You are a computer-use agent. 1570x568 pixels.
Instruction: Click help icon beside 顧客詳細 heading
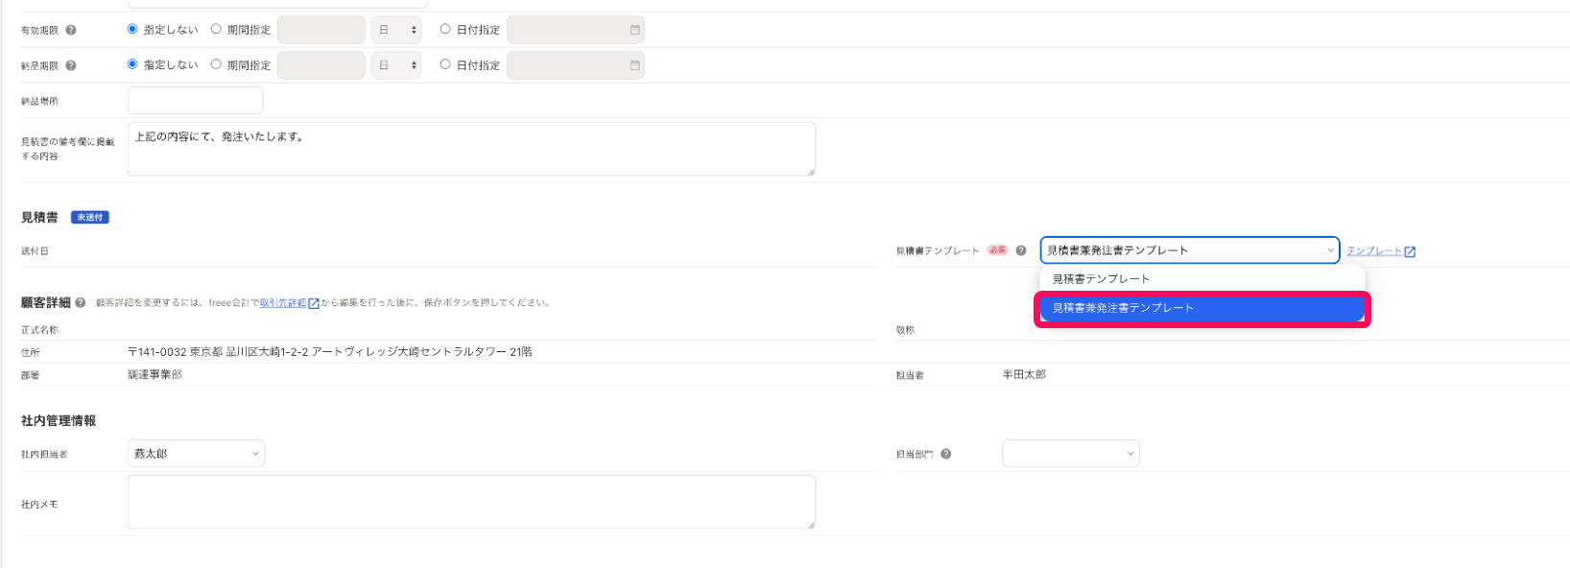(81, 303)
